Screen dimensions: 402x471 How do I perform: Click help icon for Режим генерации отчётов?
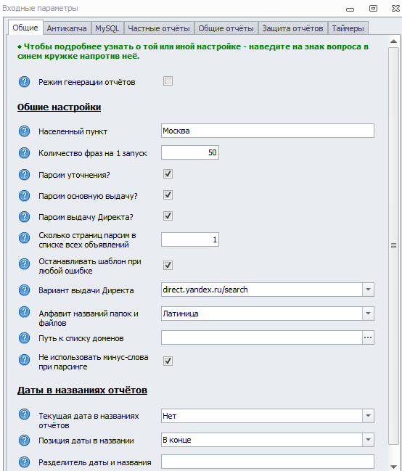click(x=24, y=82)
